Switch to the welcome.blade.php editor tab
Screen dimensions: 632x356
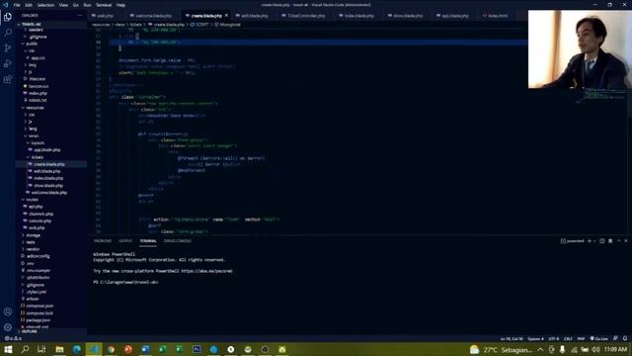(150, 16)
